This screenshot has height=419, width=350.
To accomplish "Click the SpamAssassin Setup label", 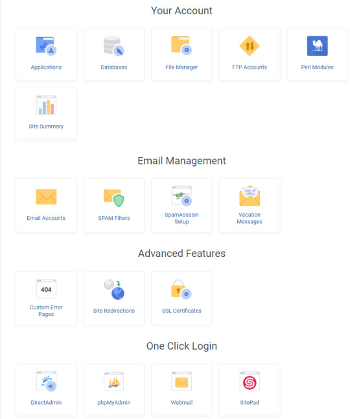I will tap(181, 218).
